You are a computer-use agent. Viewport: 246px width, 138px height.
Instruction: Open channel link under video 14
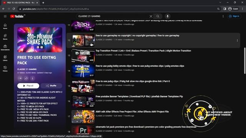coord(104,70)
